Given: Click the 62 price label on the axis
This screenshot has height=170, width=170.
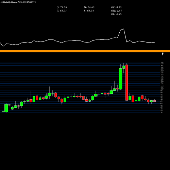Looking at the screenshot, I should click(x=161, y=103).
